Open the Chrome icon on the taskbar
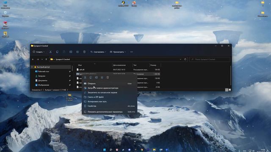Viewport: 271px width, 152px height. 142,150
